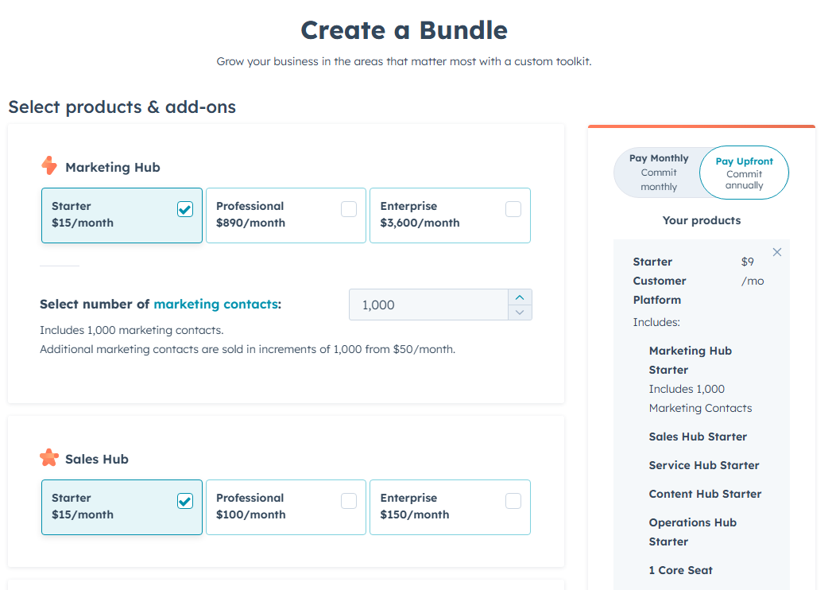The width and height of the screenshot is (832, 590).
Task: Decrease marketing contacts with the down arrow
Action: coord(520,312)
